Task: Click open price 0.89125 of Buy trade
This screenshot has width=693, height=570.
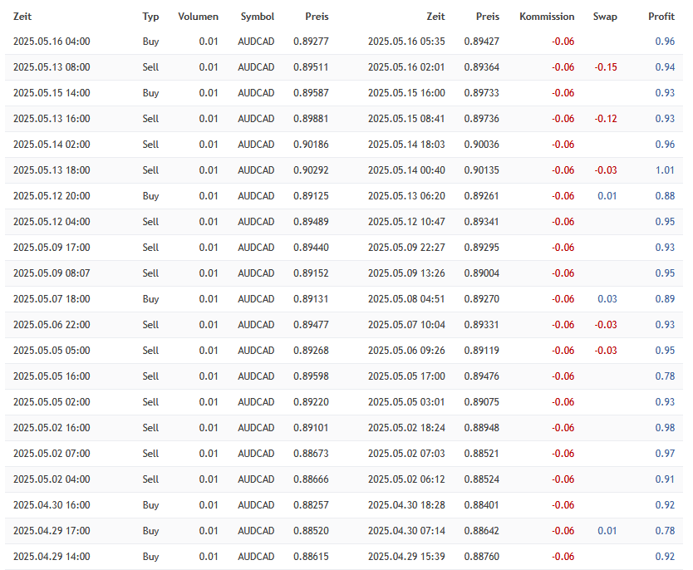Action: click(311, 196)
